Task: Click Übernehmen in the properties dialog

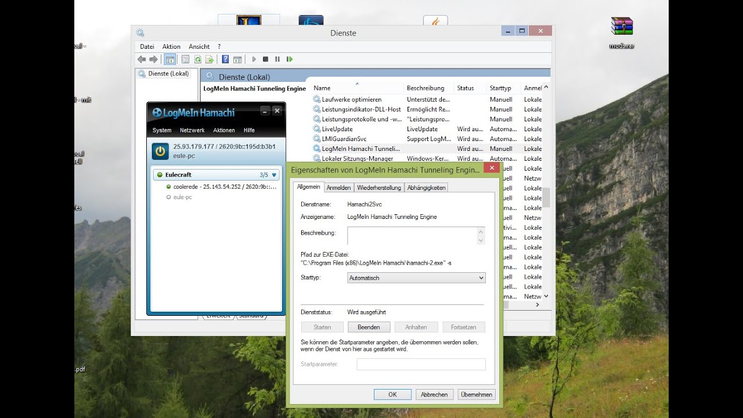Action: point(477,394)
